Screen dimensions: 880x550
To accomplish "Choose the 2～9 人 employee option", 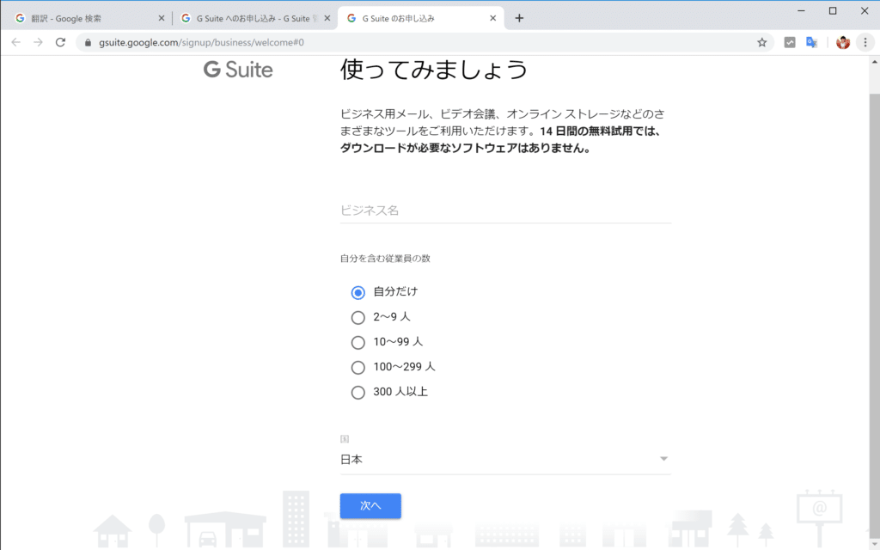I will [x=358, y=317].
